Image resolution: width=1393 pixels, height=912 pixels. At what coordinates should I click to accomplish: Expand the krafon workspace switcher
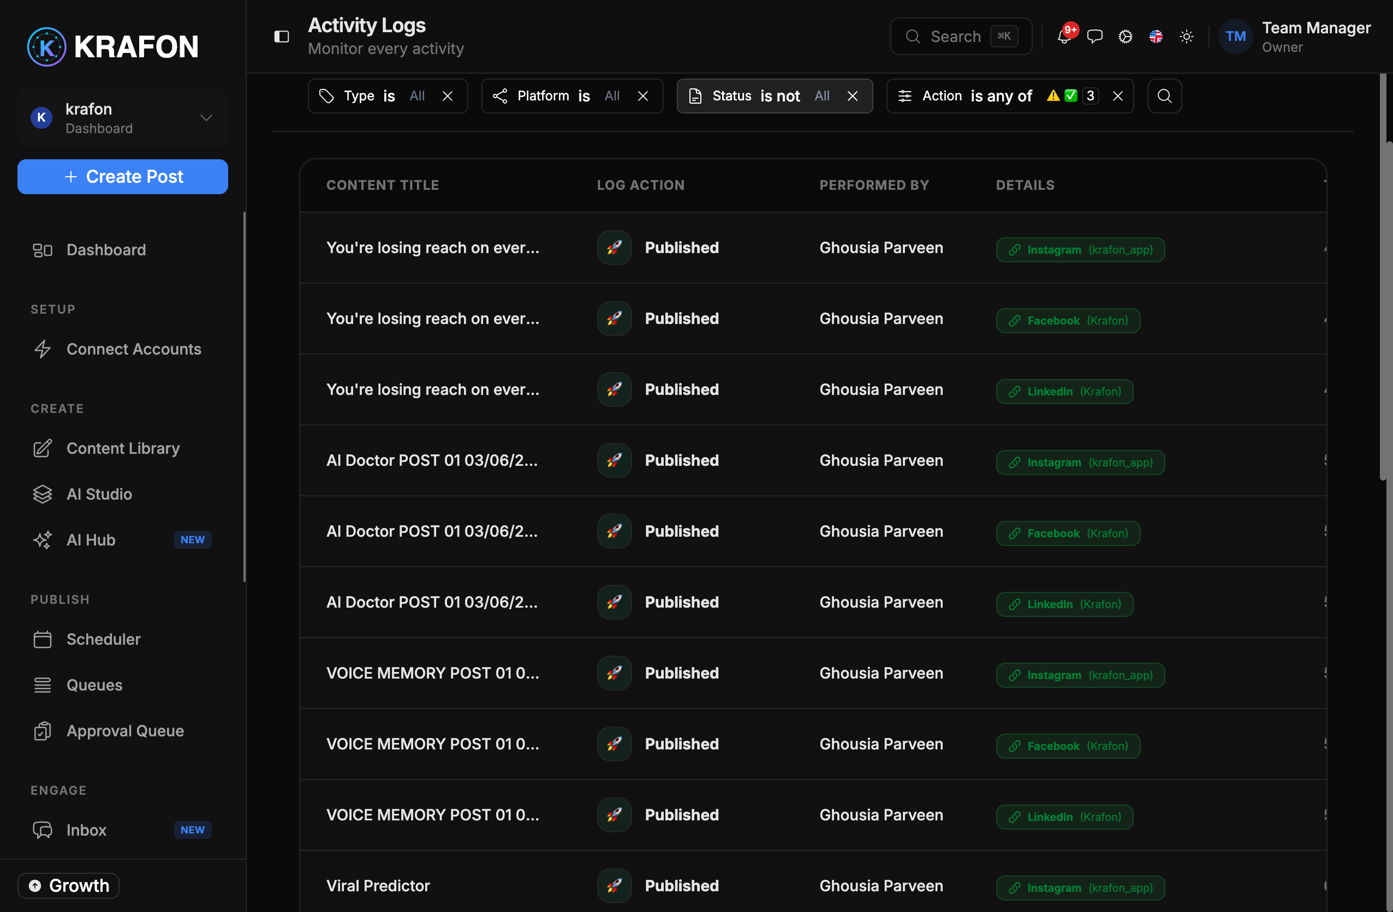123,118
